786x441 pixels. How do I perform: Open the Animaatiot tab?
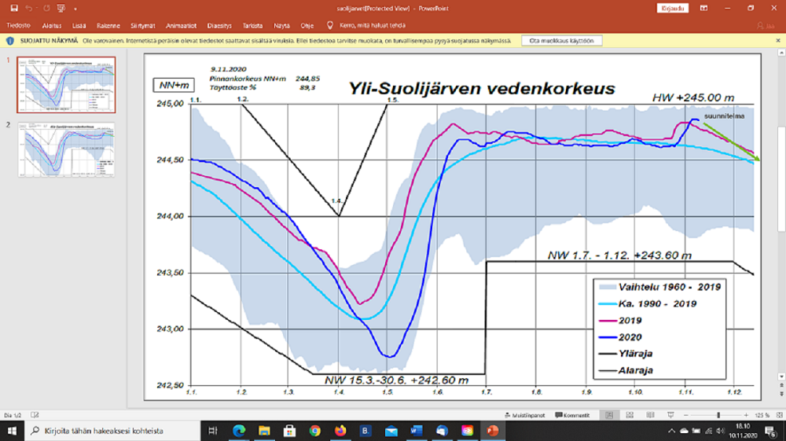181,26
